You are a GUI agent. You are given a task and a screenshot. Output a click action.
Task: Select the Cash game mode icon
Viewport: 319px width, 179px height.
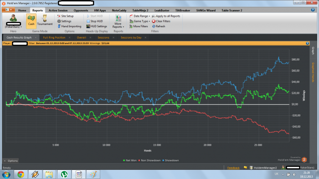pos(31,21)
